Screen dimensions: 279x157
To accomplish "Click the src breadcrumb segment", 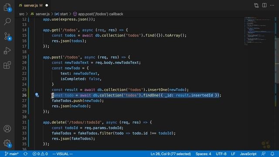I will [22, 14].
